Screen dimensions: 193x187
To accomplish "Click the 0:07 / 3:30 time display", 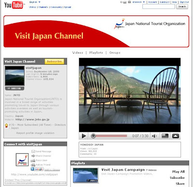I will click(140, 136).
